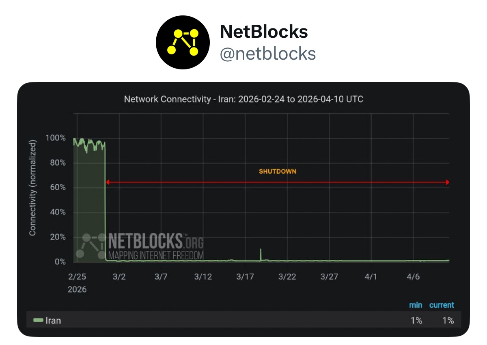The height and width of the screenshot is (345, 487).
Task: Click the 4/6 x-axis date label
Action: click(x=413, y=277)
